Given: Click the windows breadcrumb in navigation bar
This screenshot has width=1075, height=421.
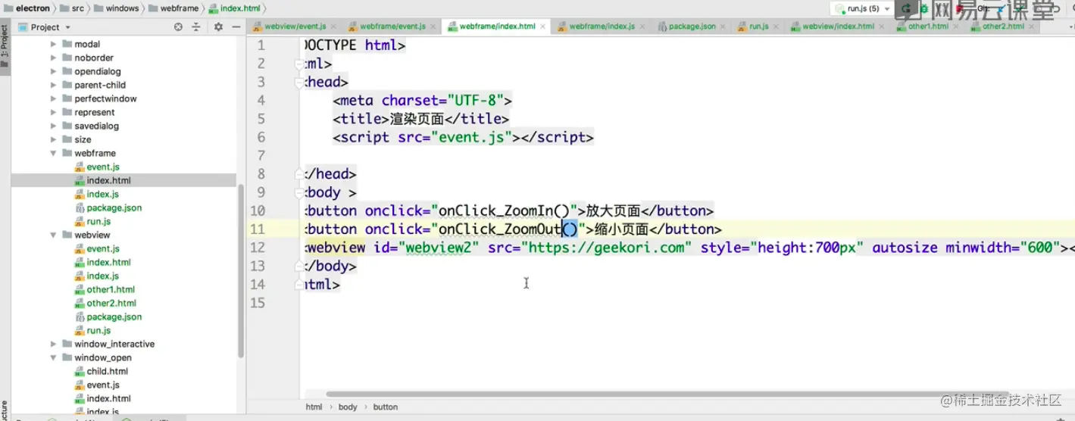Looking at the screenshot, I should tap(117, 8).
